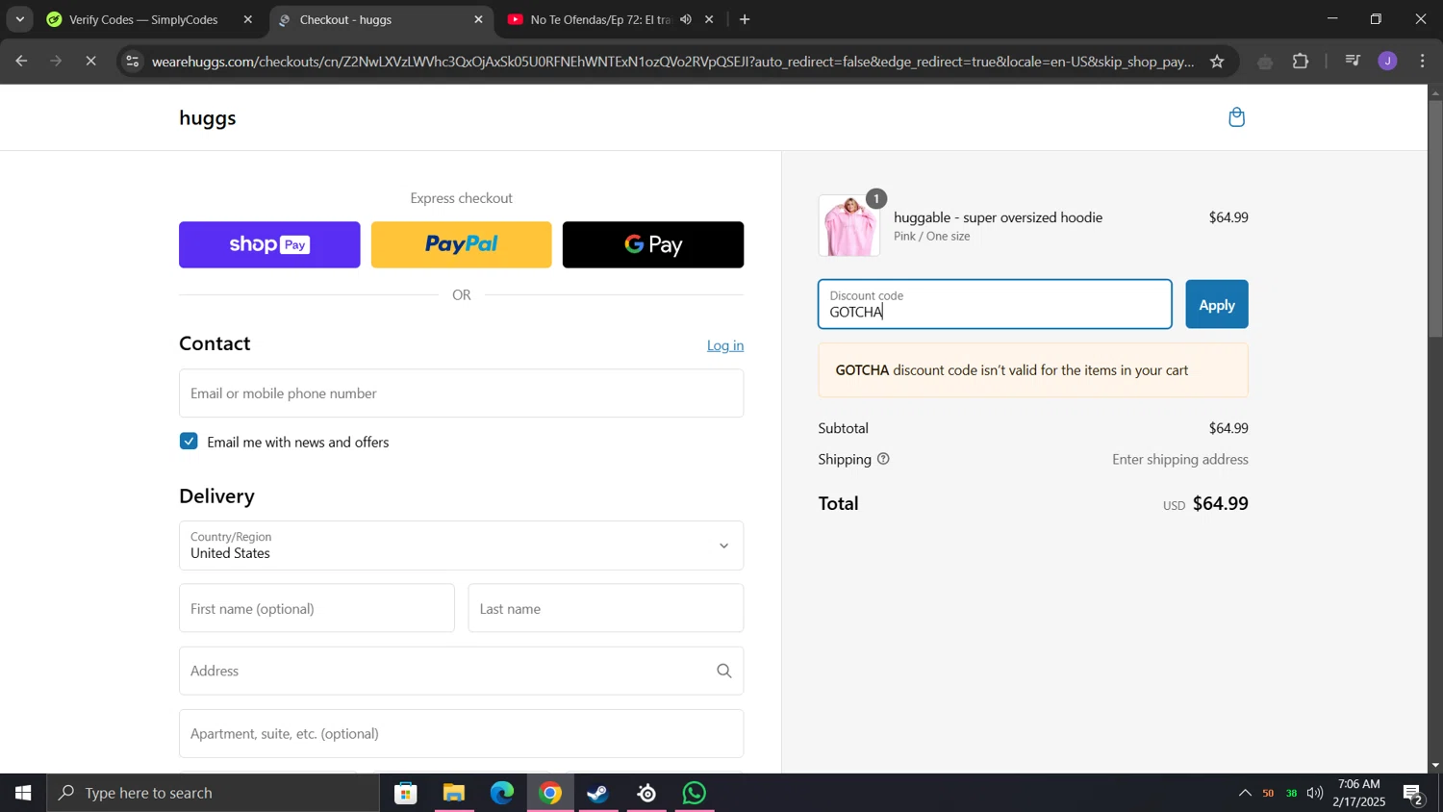Click the Chrome taskbar icon

[x=550, y=793]
